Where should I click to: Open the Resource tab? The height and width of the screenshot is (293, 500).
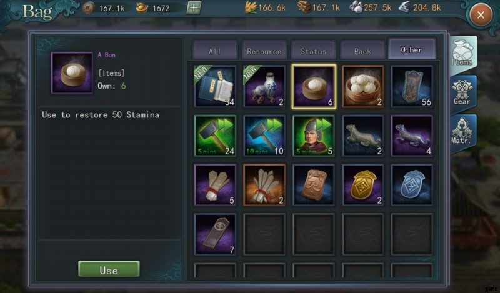(264, 51)
